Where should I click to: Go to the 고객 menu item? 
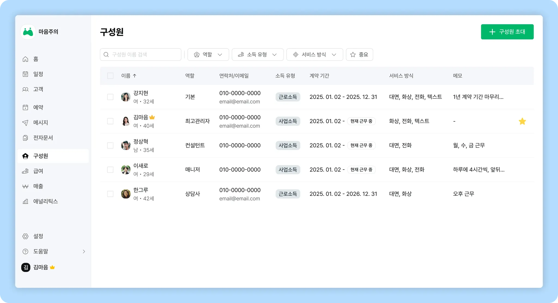38,89
